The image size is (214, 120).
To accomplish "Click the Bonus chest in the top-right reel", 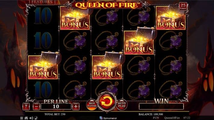I will pyautogui.click(x=171, y=18).
